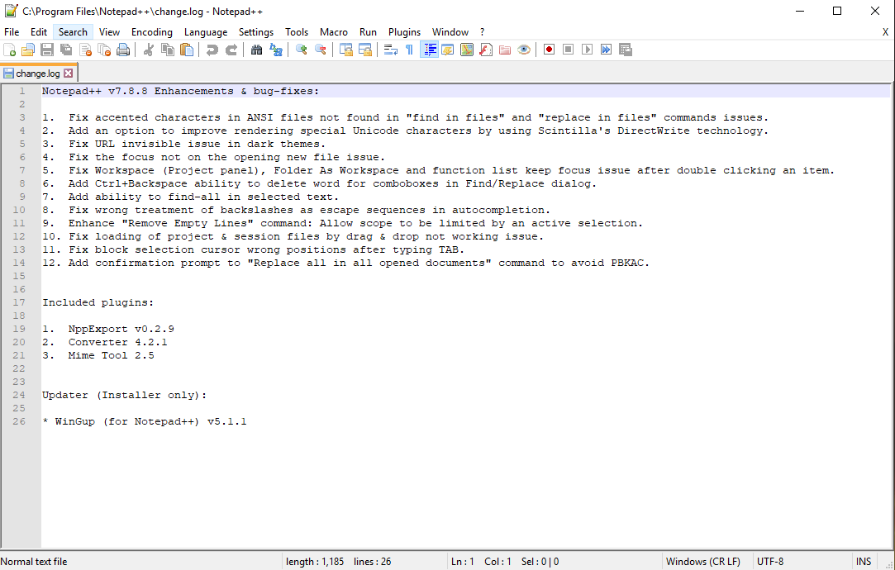Click the Paste clipboard icon

pos(187,50)
